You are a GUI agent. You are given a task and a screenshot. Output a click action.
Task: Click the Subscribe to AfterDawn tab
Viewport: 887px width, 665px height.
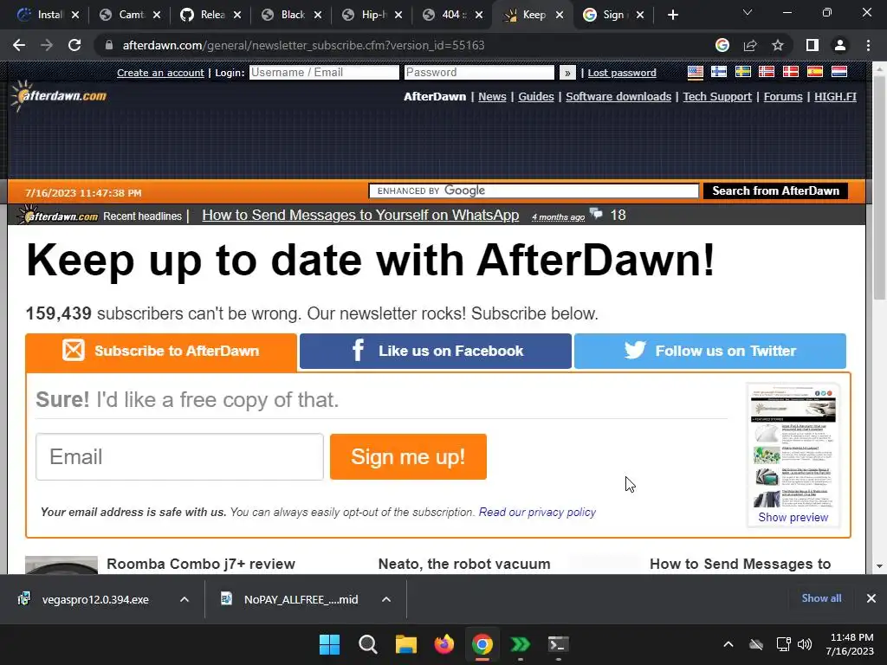pyautogui.click(x=160, y=352)
